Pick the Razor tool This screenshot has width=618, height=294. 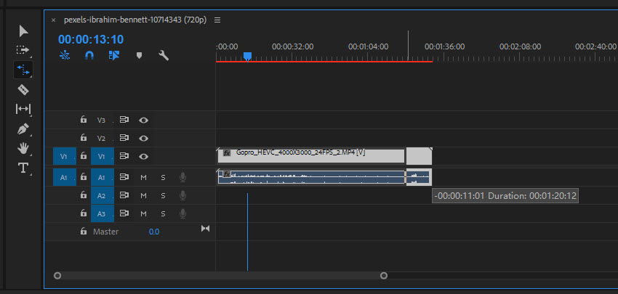point(23,90)
